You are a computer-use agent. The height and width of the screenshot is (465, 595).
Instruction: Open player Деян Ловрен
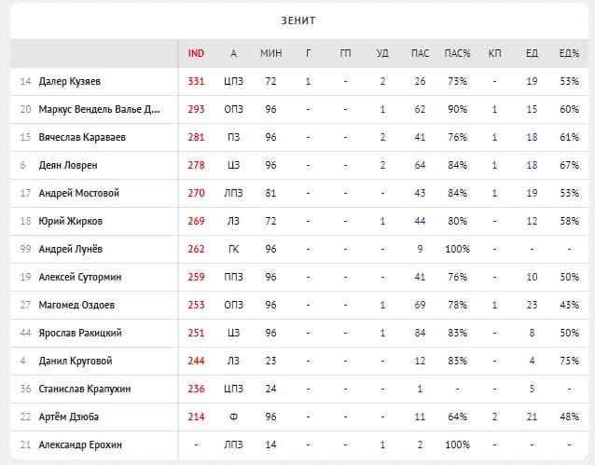68,165
